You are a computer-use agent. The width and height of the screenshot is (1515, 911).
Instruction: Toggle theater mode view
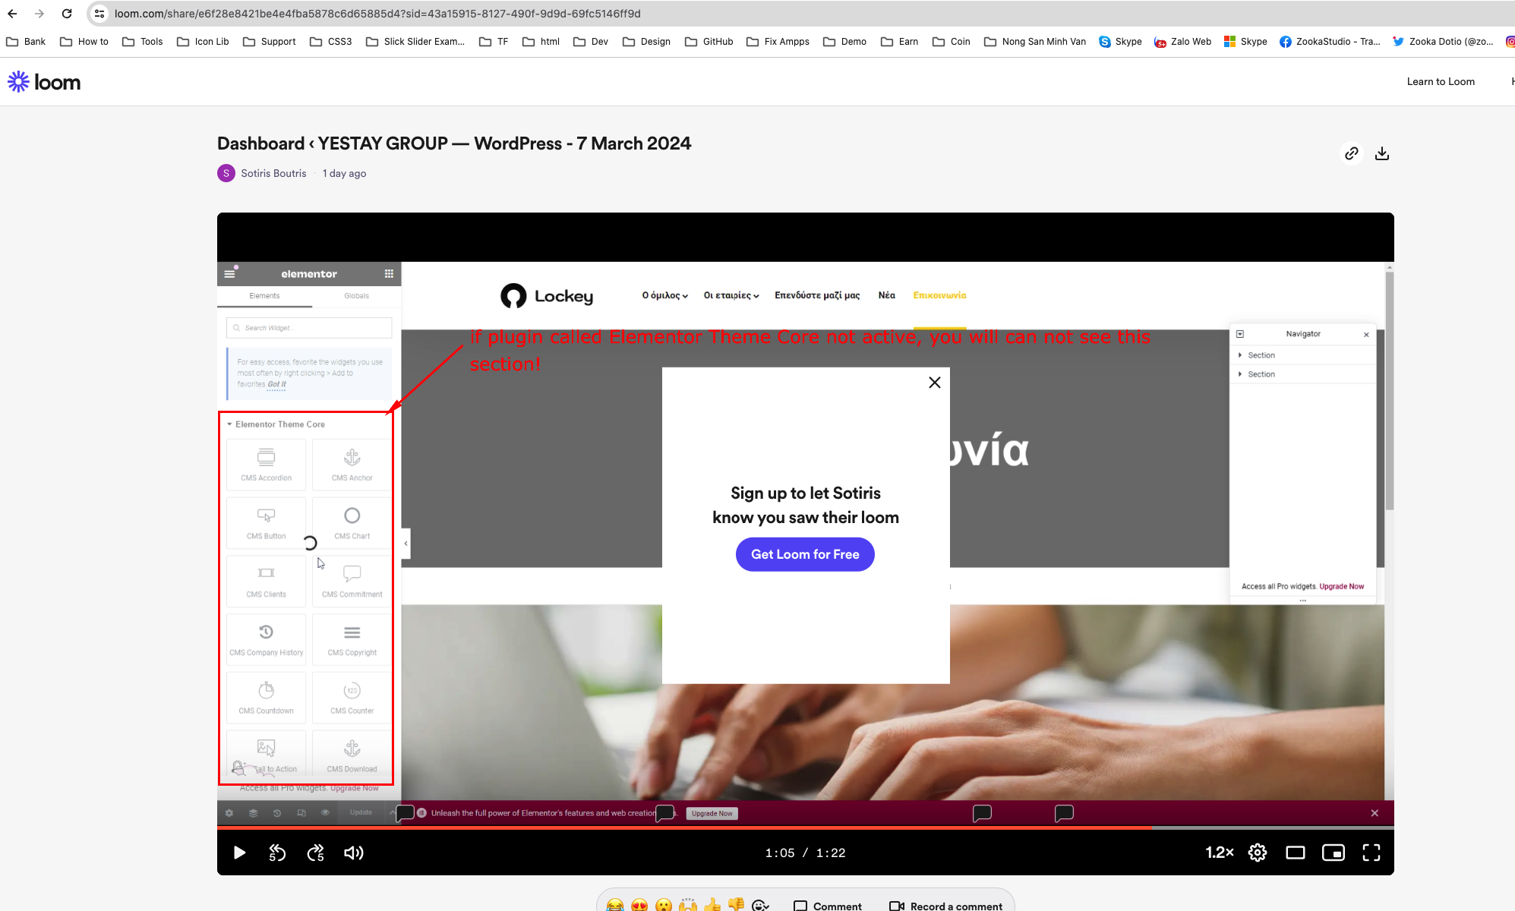pos(1296,853)
